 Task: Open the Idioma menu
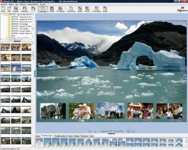[23, 4]
